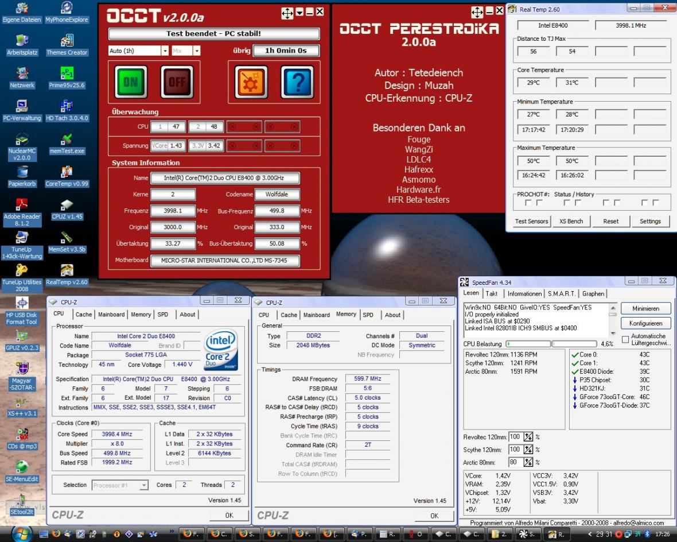Stop the OCCT test with OFF button

177,82
